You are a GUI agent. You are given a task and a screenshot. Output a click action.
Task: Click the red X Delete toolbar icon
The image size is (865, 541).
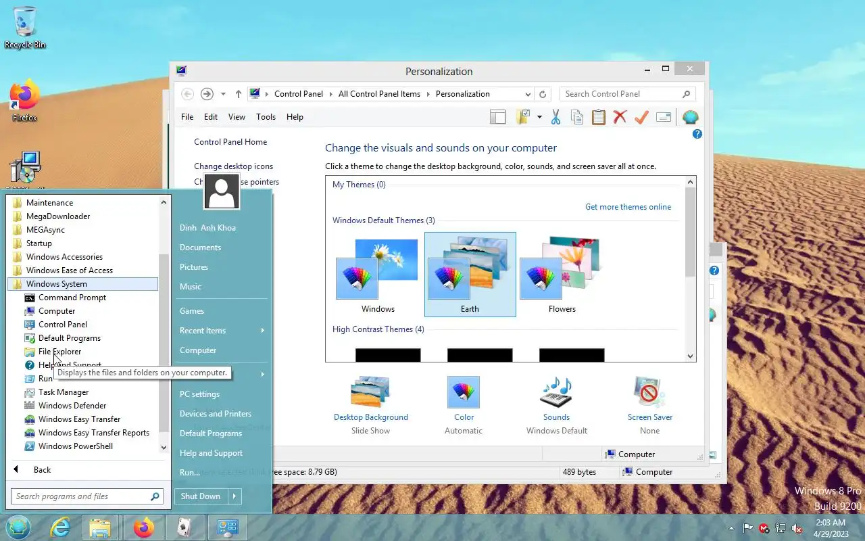click(x=620, y=117)
